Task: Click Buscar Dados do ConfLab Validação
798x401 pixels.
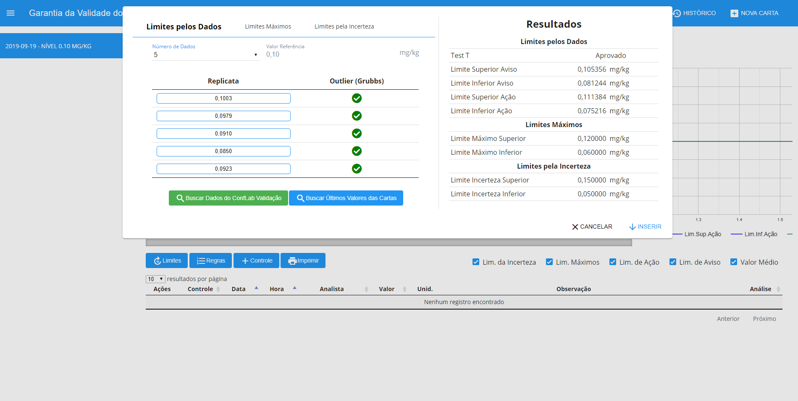Action: tap(228, 198)
